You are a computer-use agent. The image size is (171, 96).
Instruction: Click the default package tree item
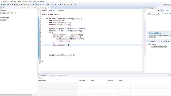tap(5, 18)
